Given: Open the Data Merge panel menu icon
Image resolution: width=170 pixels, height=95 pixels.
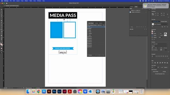Looking at the screenshot, I should coord(104,23).
